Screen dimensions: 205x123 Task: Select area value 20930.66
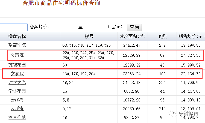[x=132, y=109]
